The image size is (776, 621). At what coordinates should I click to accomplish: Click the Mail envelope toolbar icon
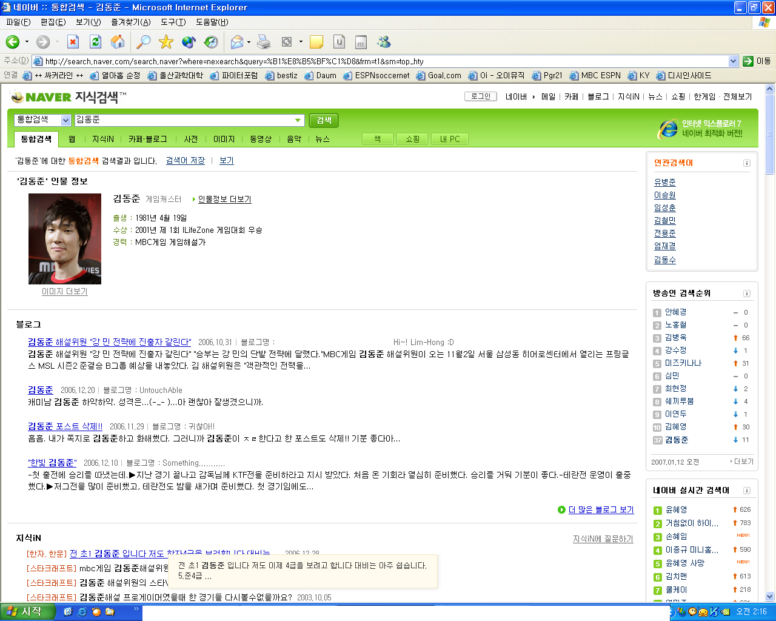[x=237, y=42]
